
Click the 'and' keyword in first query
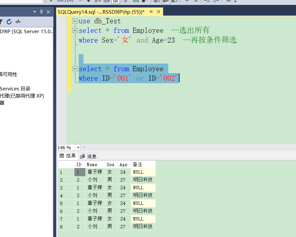click(x=142, y=40)
